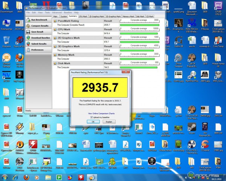Viewport: 226px width, 181px height.
Task: Open the Help menu
Action: (76, 12)
